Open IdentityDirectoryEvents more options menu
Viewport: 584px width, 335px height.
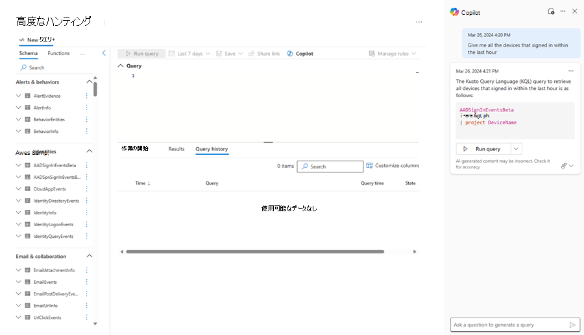tap(87, 201)
